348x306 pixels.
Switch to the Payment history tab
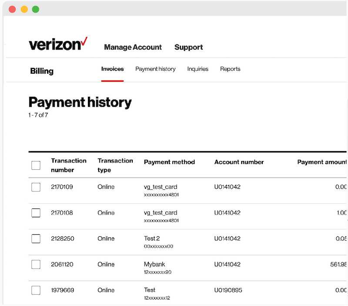155,69
